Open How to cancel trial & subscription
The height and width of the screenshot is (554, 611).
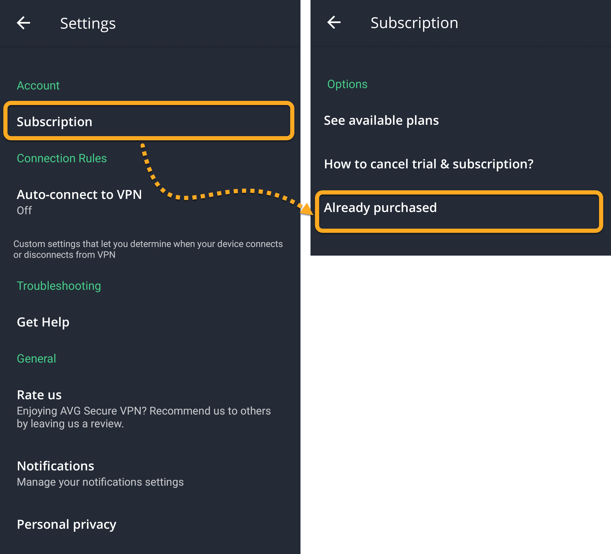coord(461,164)
